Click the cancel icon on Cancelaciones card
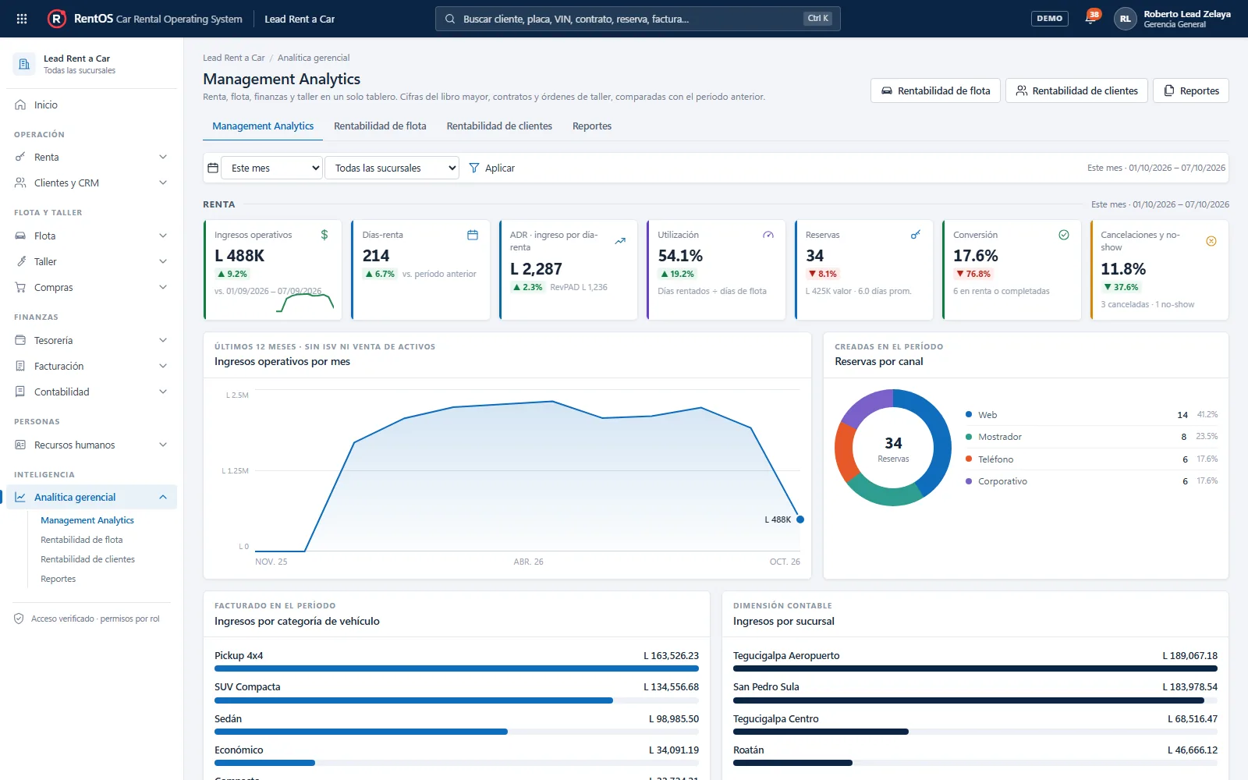1248x780 pixels. pyautogui.click(x=1211, y=241)
